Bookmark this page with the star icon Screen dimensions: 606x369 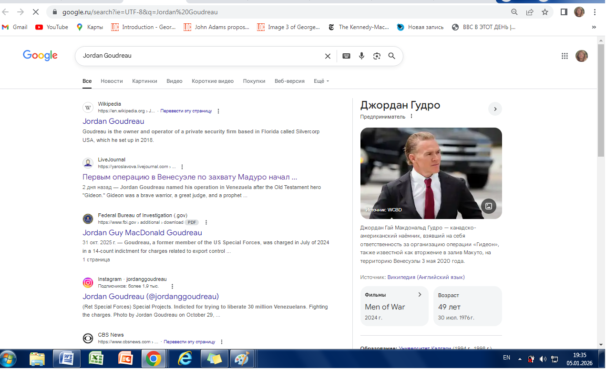(545, 12)
